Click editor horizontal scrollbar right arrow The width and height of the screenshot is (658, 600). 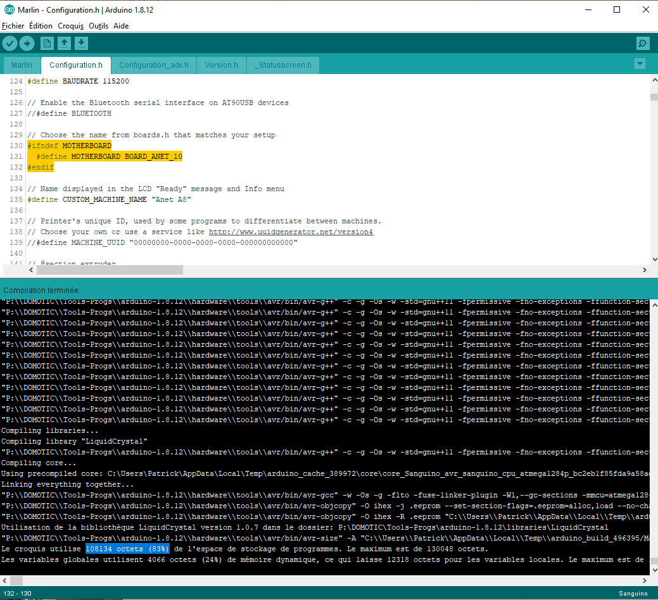click(x=645, y=270)
